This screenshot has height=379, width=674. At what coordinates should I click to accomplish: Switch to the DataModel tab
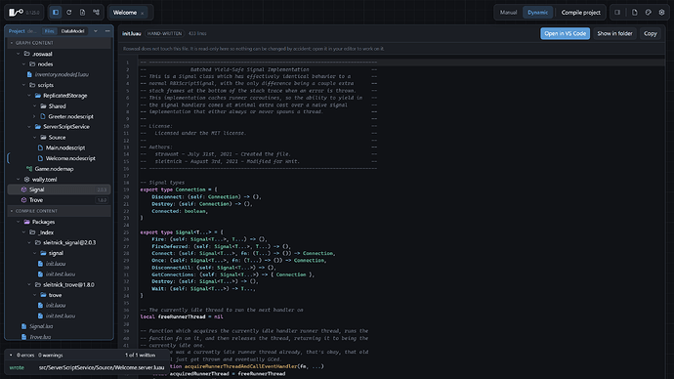[x=72, y=31]
